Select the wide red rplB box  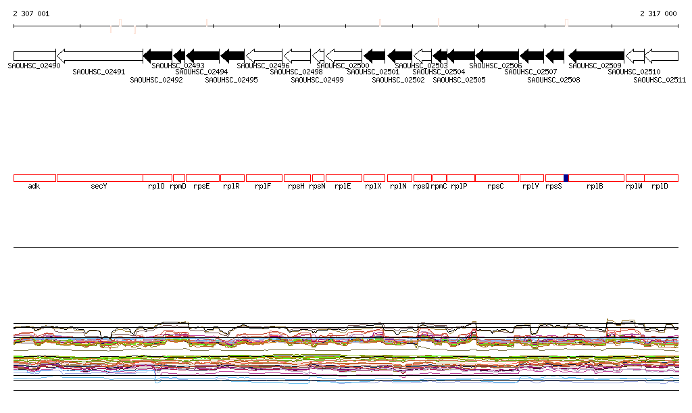click(x=597, y=178)
